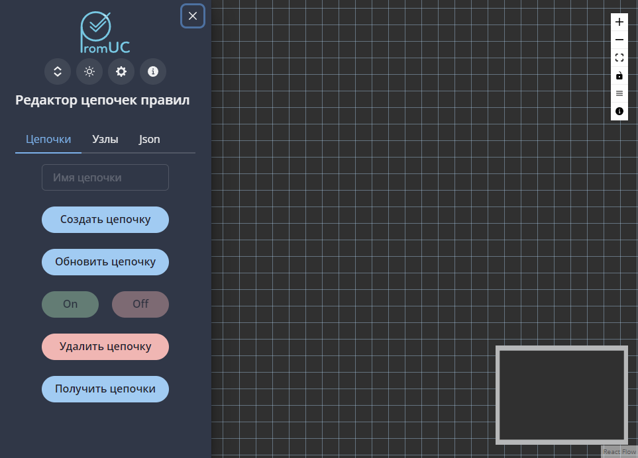Toggle light theme with sun icon
This screenshot has width=638, height=458.
coord(89,71)
